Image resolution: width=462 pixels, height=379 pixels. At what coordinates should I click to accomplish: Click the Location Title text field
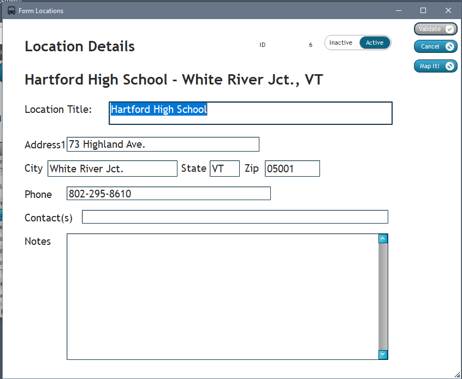tap(250, 113)
